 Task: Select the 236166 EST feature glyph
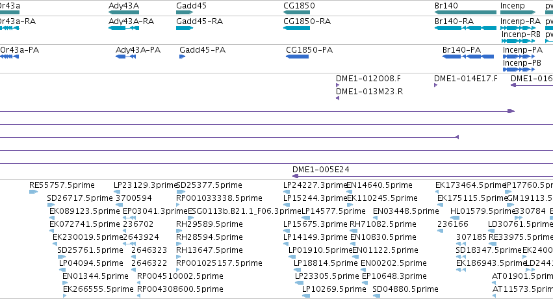440,231
